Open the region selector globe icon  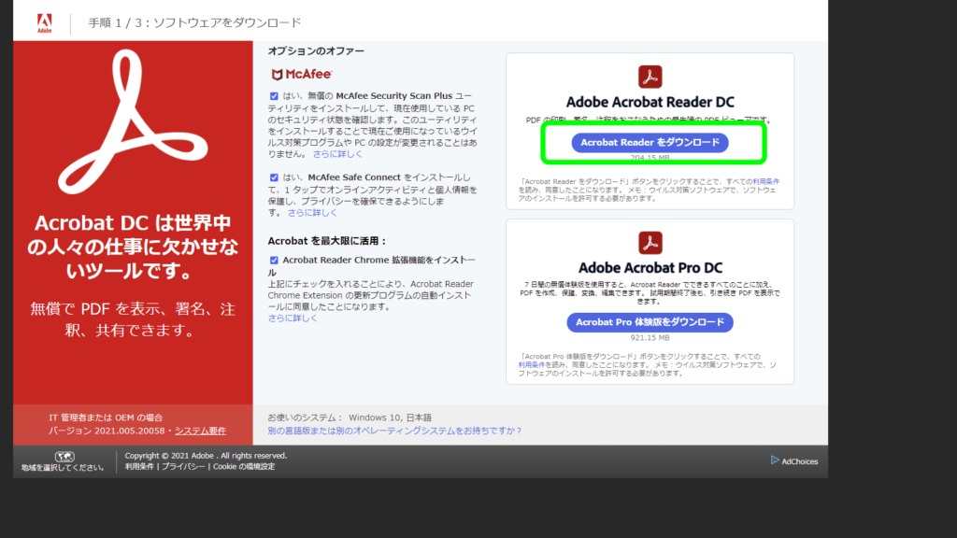click(x=64, y=456)
